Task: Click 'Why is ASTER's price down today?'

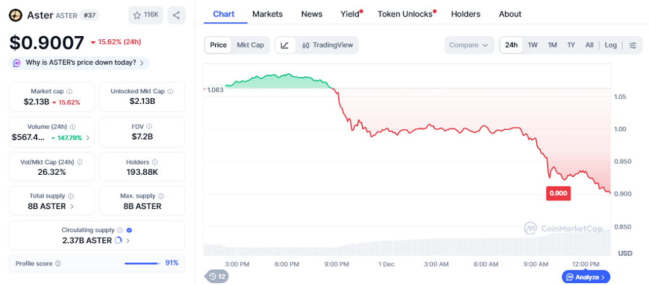Action: 80,63
